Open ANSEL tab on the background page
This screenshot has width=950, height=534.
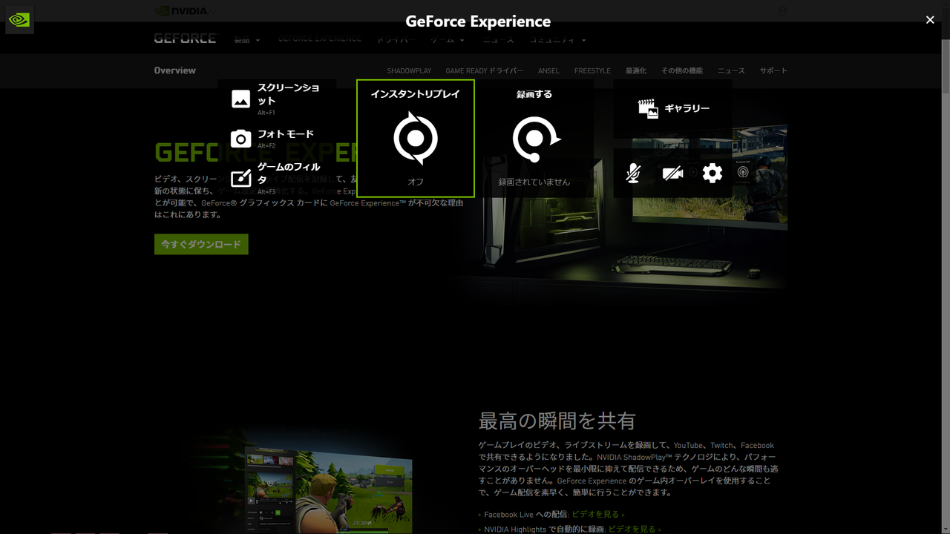click(x=548, y=70)
